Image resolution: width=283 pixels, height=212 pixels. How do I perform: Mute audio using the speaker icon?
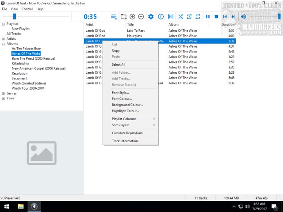point(243,16)
